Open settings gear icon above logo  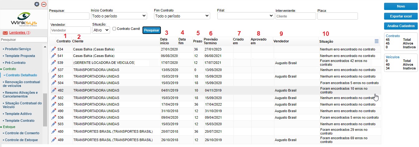point(37,4)
